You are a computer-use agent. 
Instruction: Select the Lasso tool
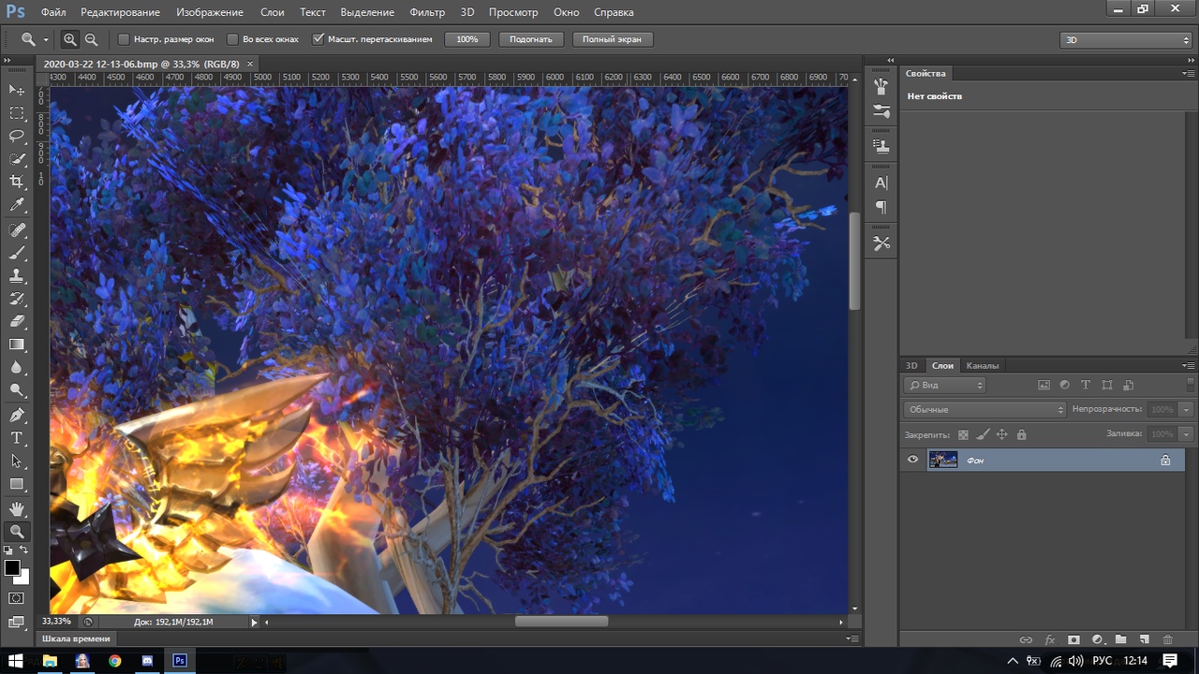tap(17, 136)
